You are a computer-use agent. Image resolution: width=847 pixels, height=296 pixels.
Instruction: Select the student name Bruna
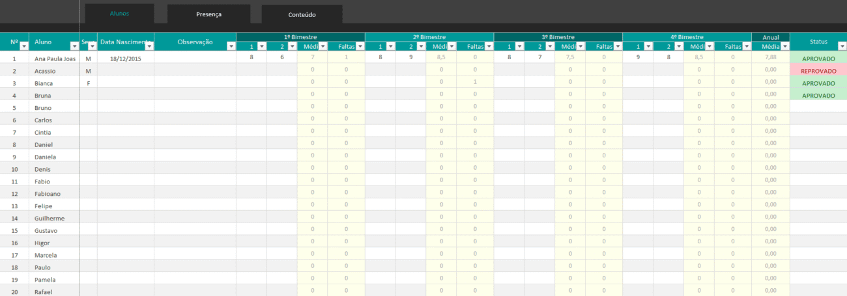[x=43, y=95]
